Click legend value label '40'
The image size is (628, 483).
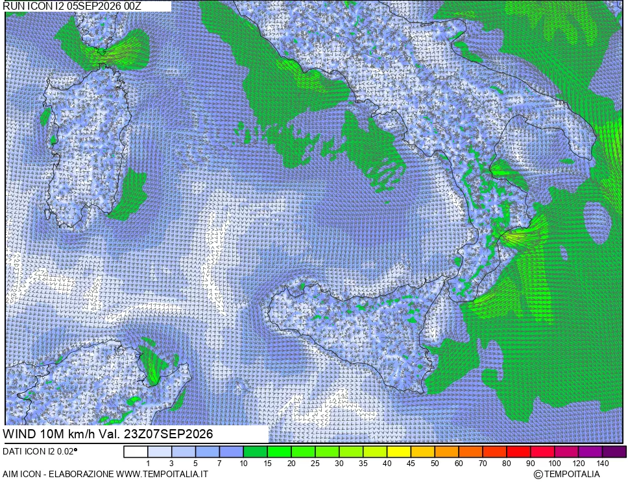pyautogui.click(x=387, y=464)
